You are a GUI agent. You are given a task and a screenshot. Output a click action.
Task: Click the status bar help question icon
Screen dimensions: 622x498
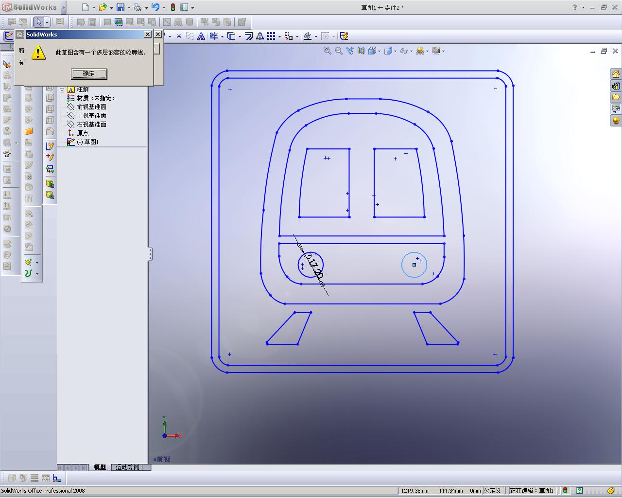point(579,491)
